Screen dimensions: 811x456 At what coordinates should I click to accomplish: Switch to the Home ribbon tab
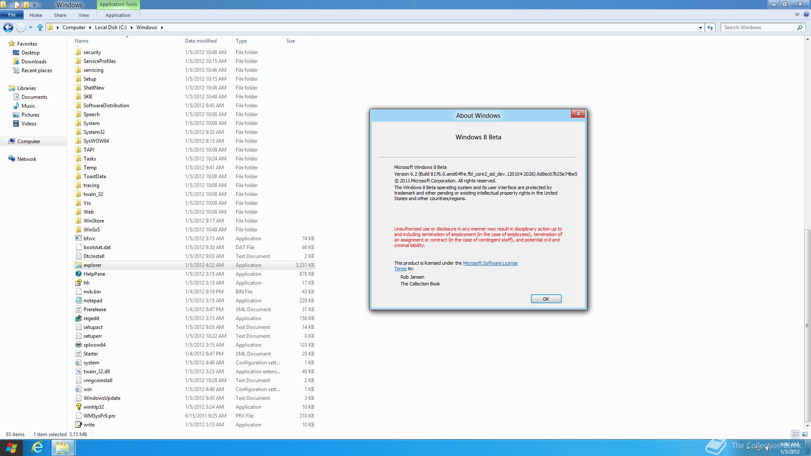coord(36,15)
